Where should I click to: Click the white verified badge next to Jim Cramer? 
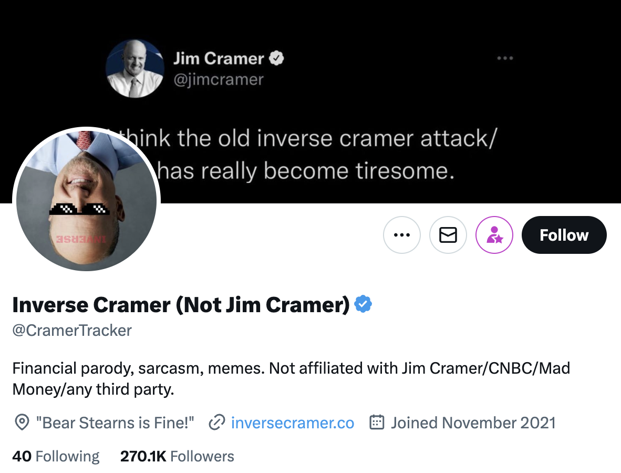pos(277,58)
